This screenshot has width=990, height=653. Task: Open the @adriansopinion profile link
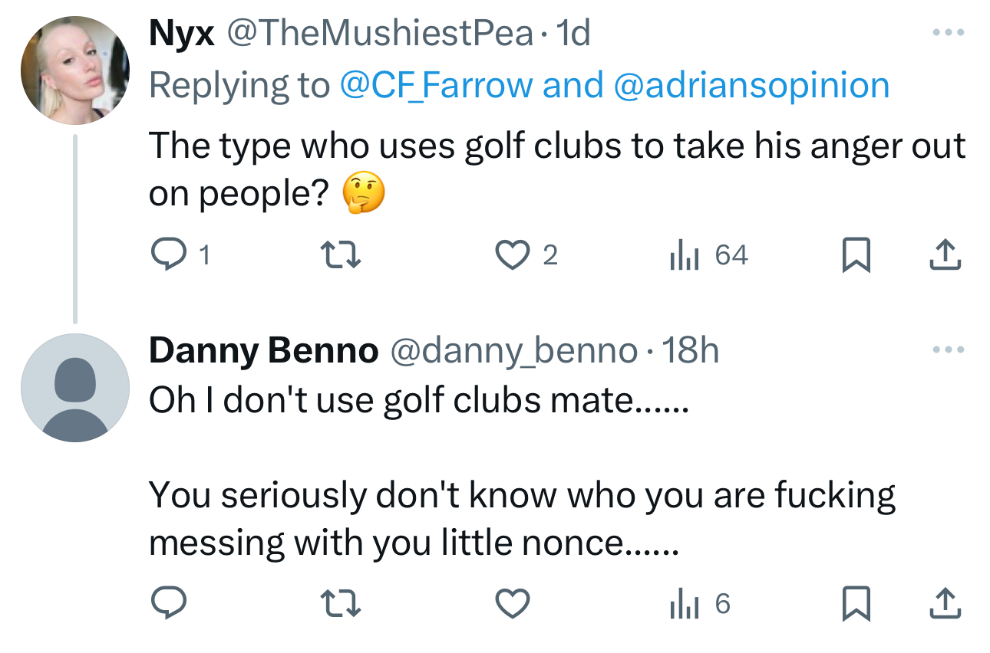751,85
